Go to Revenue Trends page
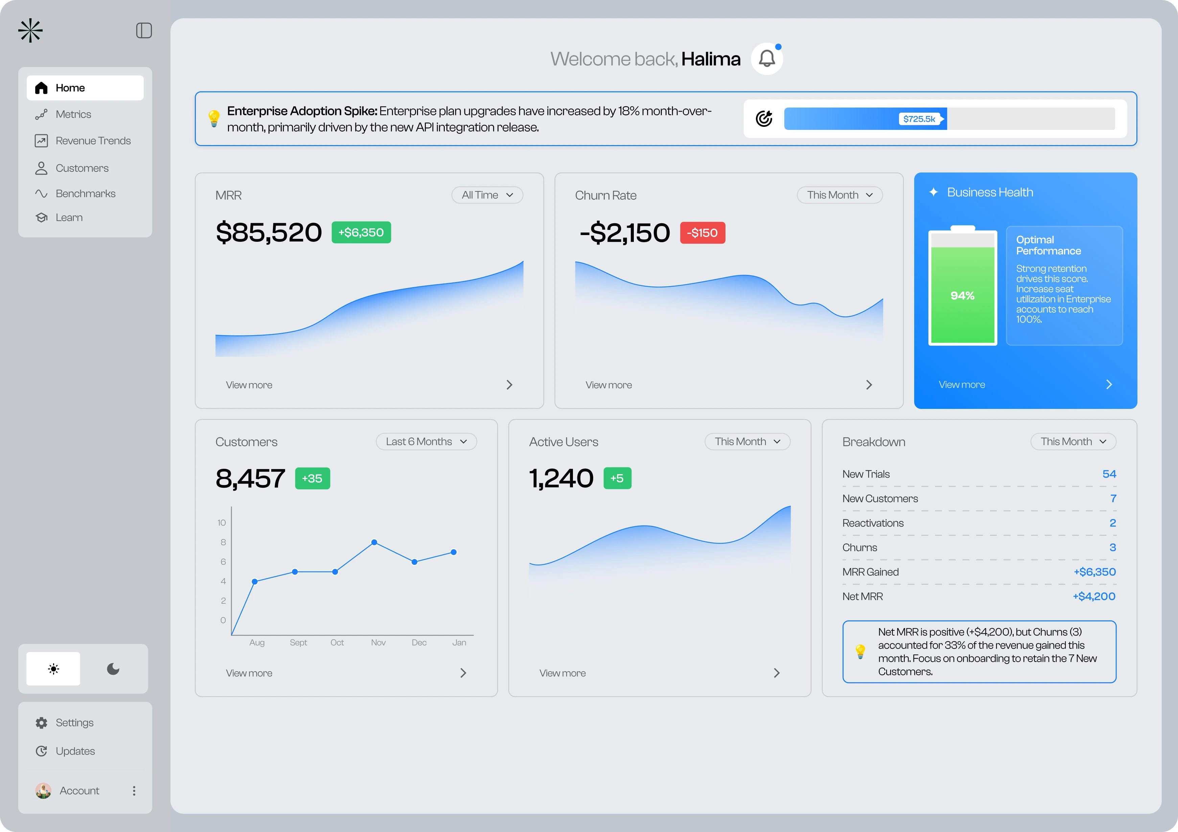 (x=93, y=141)
